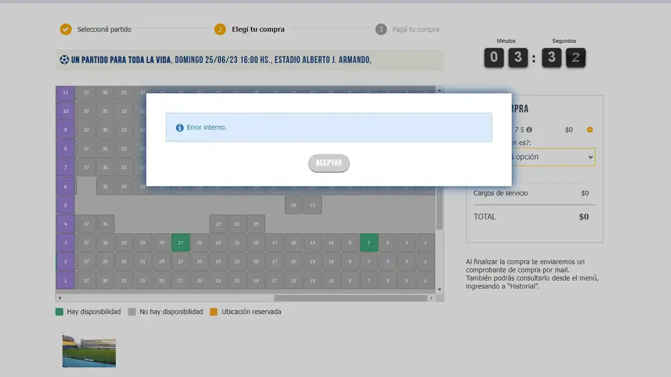Viewport: 671px width, 377px height.
Task: Select available green seat 7 in row 3
Action: click(x=369, y=242)
